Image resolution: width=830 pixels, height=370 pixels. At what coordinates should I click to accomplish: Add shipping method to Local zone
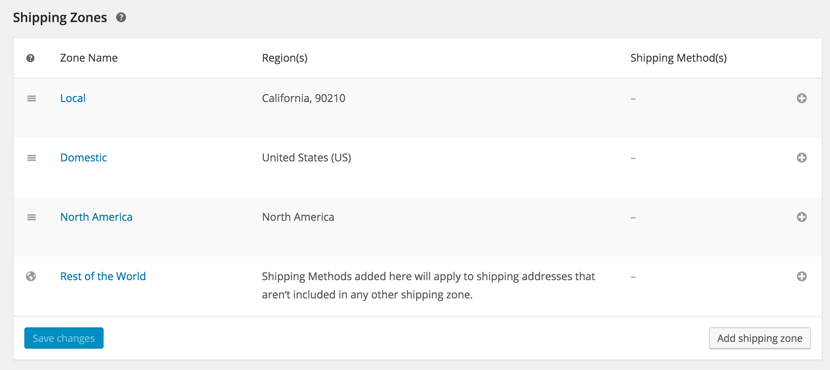point(802,98)
